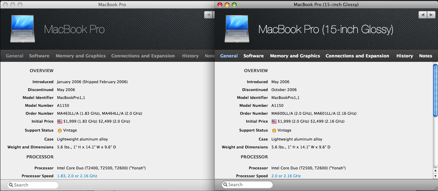Click 'Processor Speed' label in 15-inch Glossy window
Screen dimensions: 438x191
tap(252, 176)
